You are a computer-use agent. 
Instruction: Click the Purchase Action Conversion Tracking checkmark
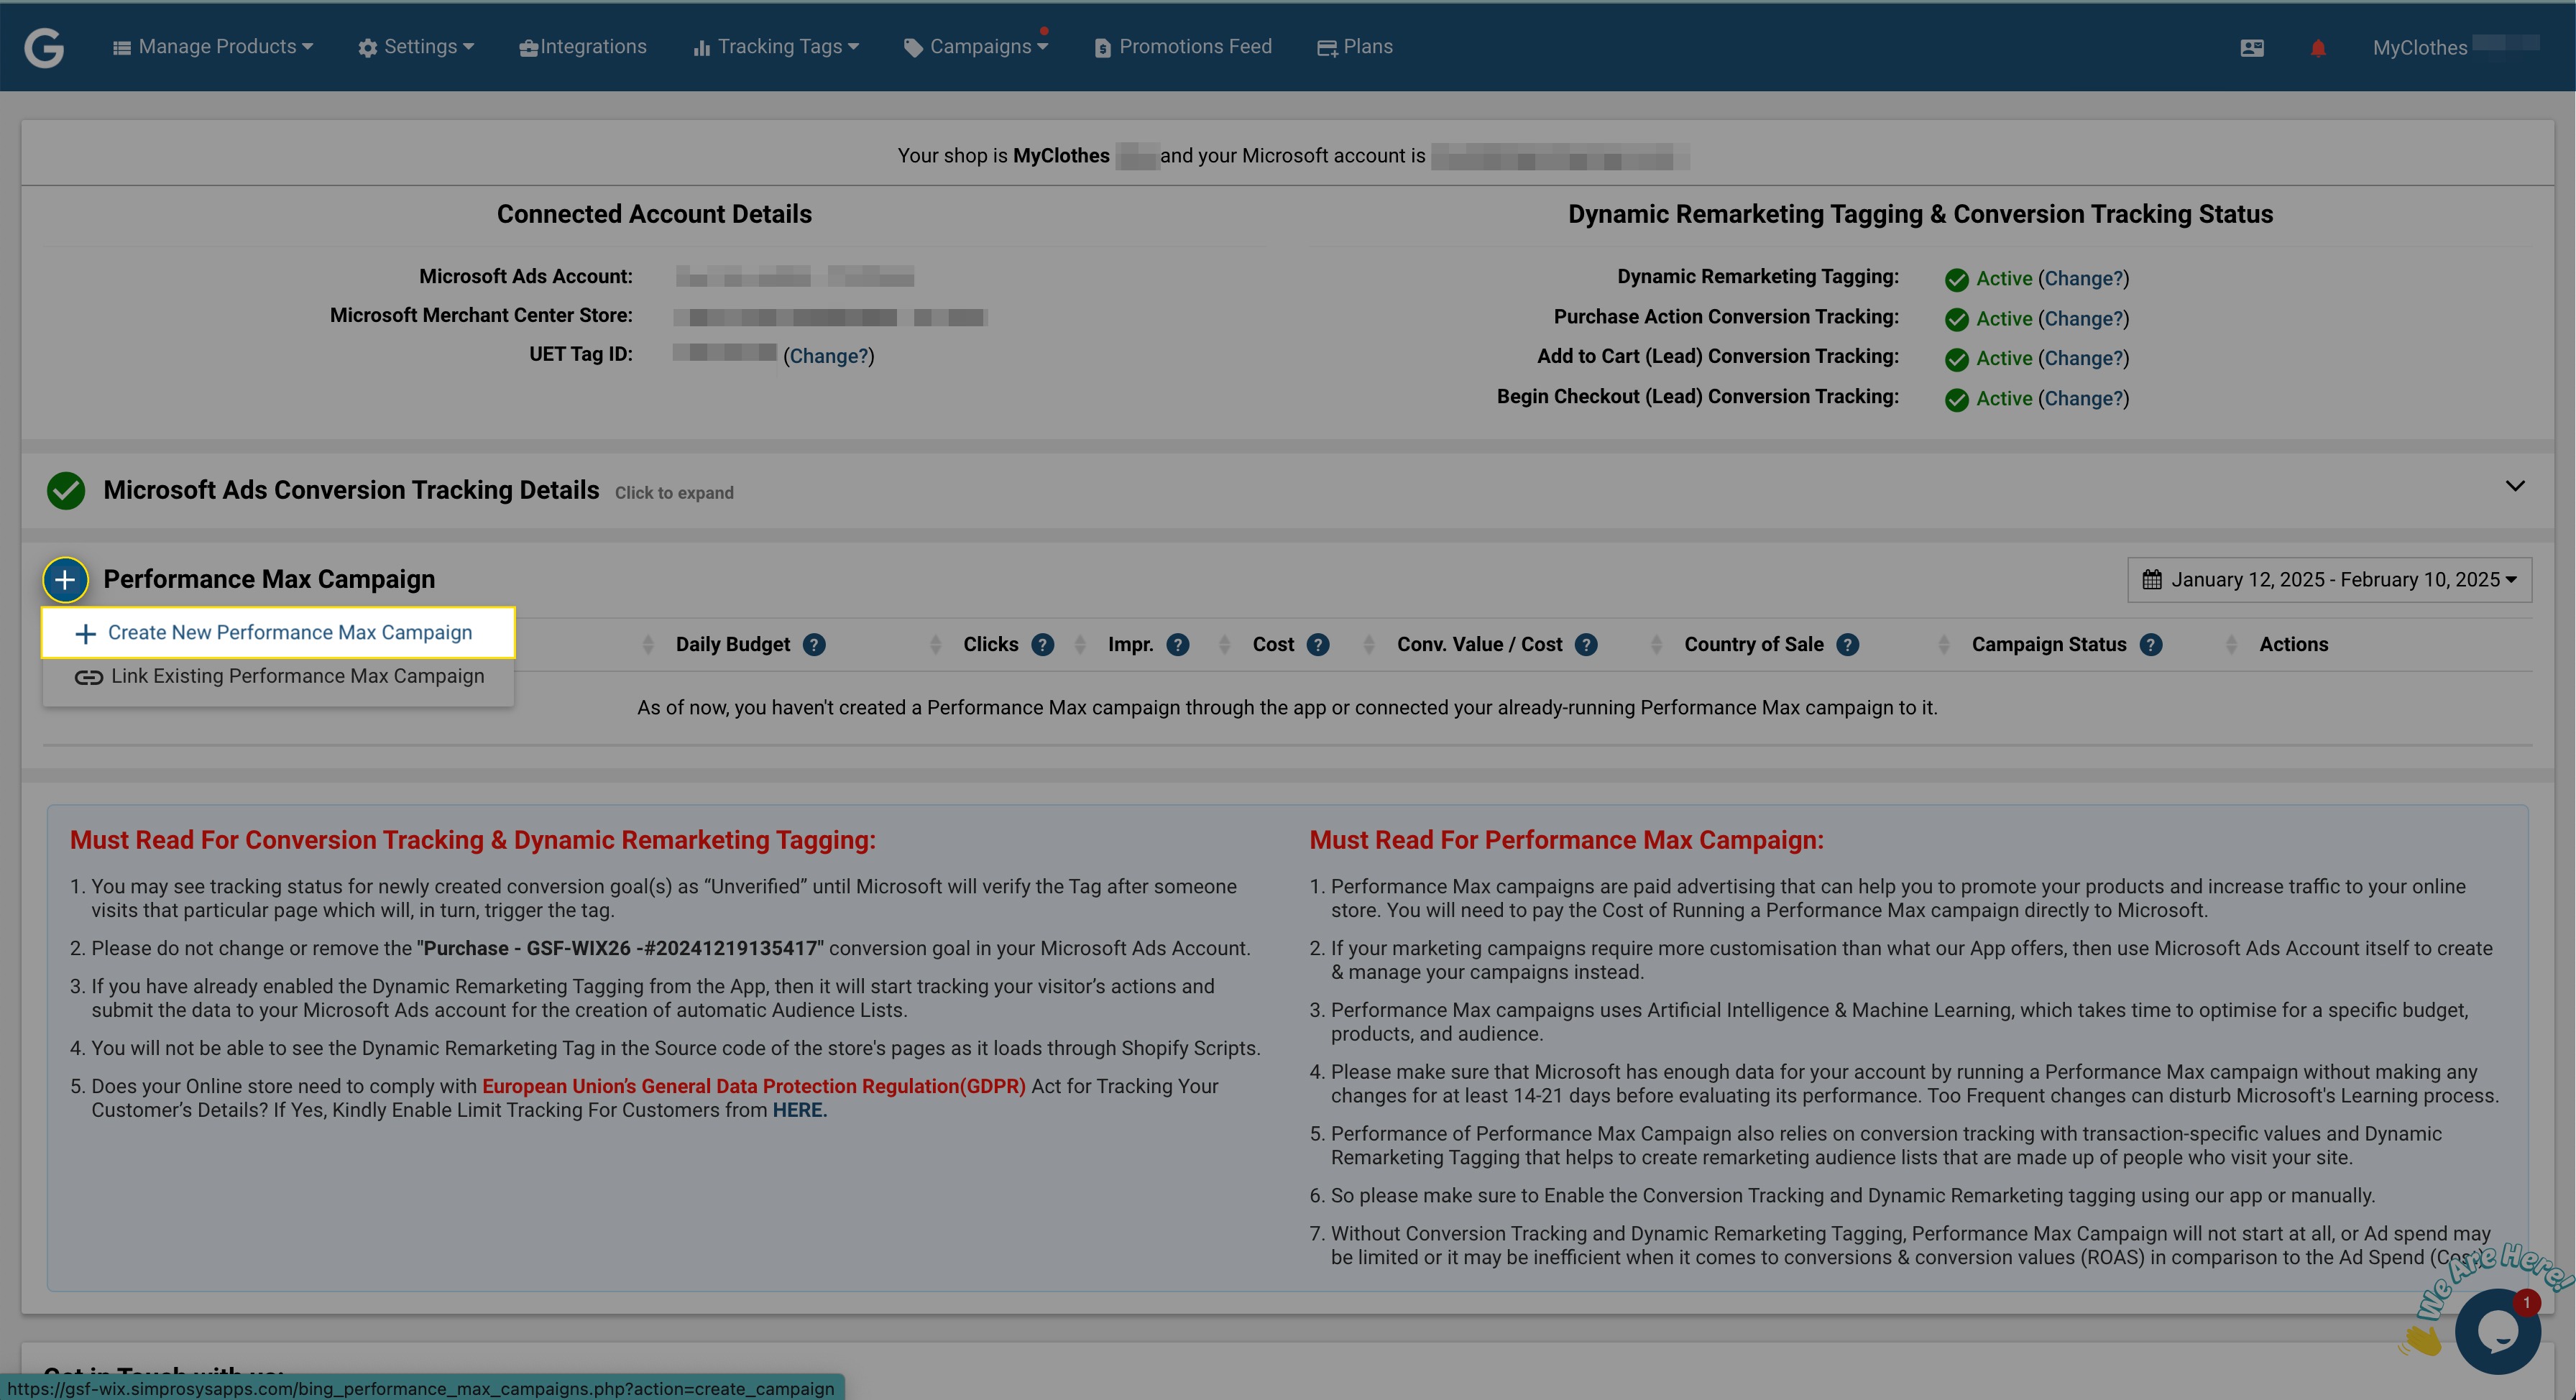pos(1957,320)
